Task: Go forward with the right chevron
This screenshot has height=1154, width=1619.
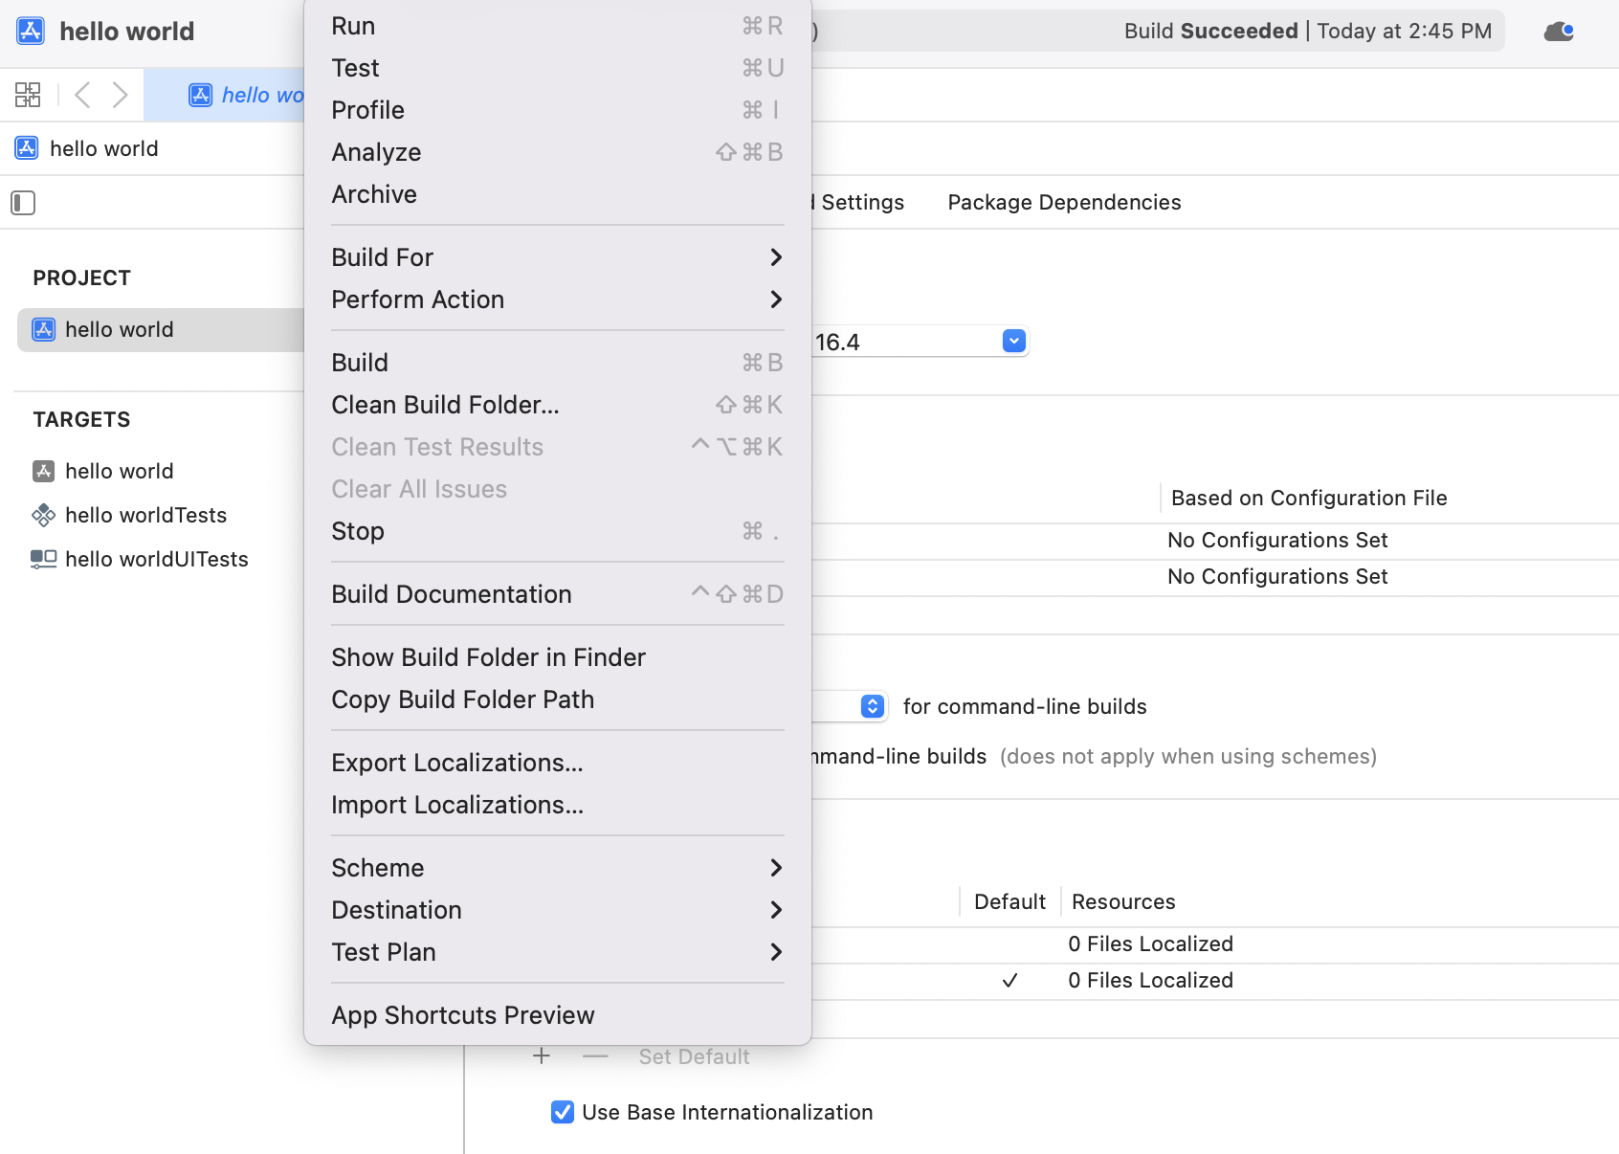Action: coord(120,95)
